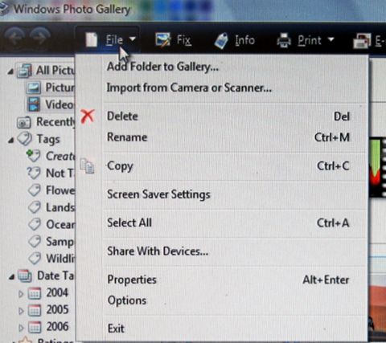
Task: Click the Flowers tag icon
Action: 35,190
